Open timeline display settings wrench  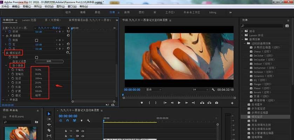(88, 121)
